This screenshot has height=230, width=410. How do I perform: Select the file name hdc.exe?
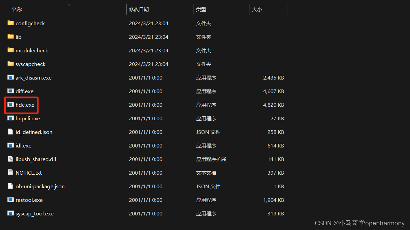tap(25, 105)
